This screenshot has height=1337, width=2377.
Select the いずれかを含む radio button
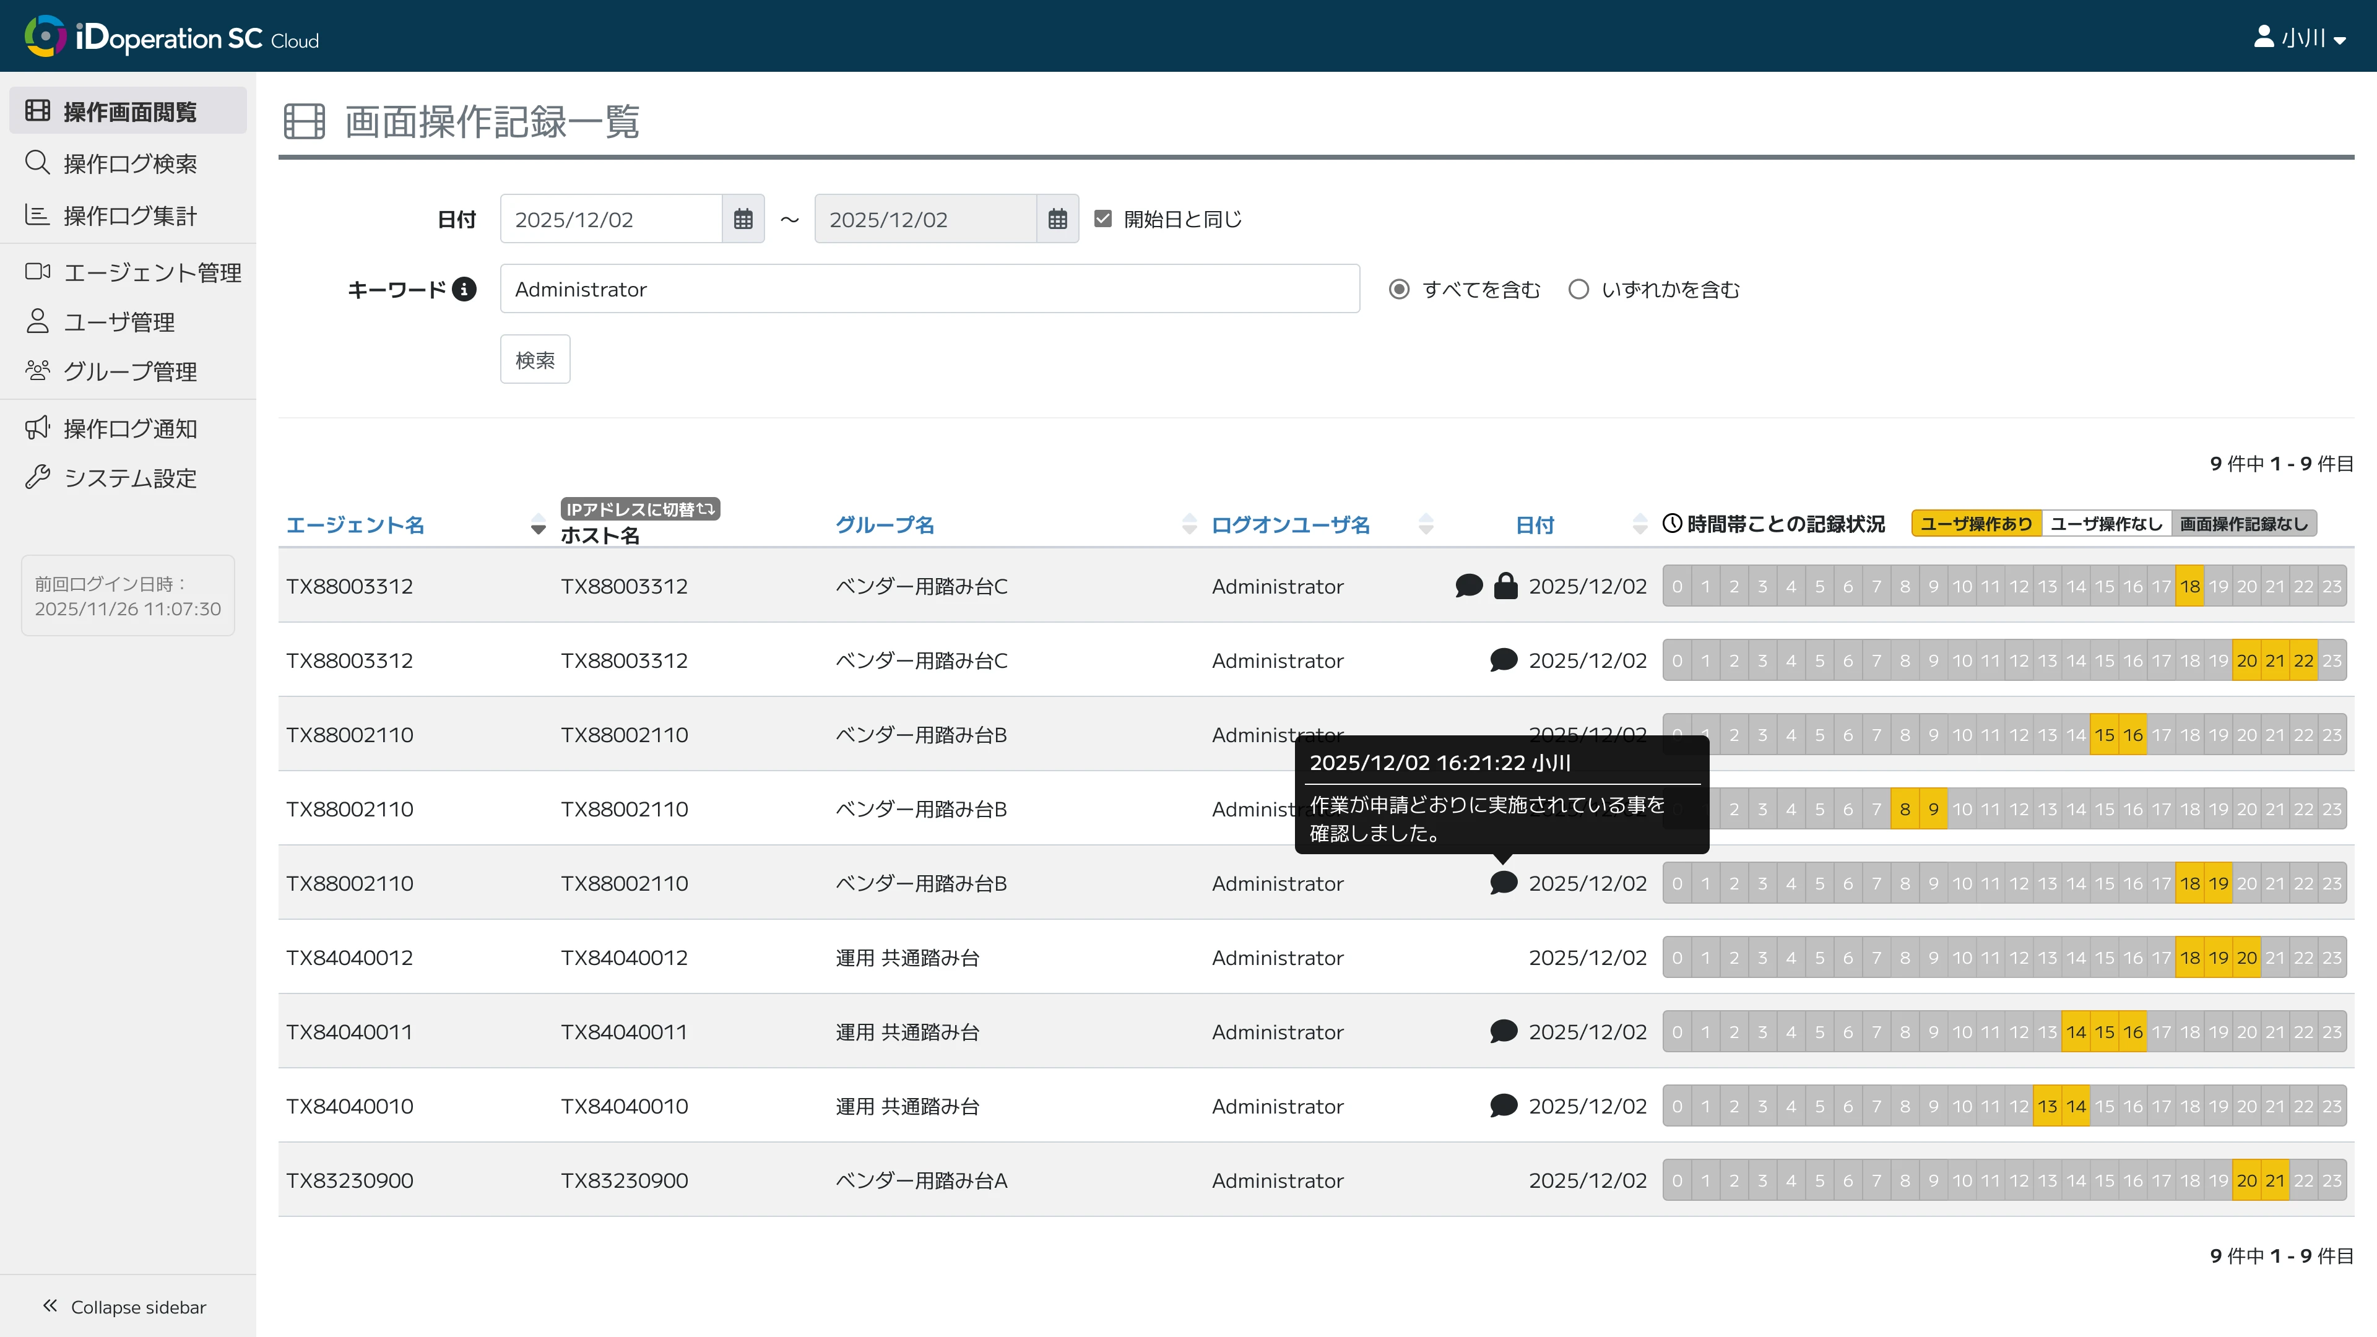[1579, 289]
